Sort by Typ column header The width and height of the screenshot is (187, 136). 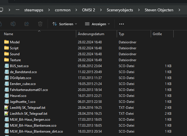(122, 34)
